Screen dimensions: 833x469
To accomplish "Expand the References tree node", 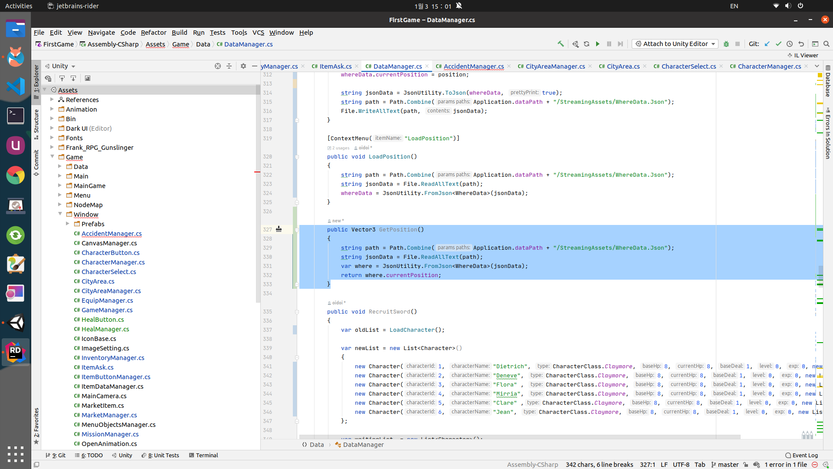I will [52, 99].
